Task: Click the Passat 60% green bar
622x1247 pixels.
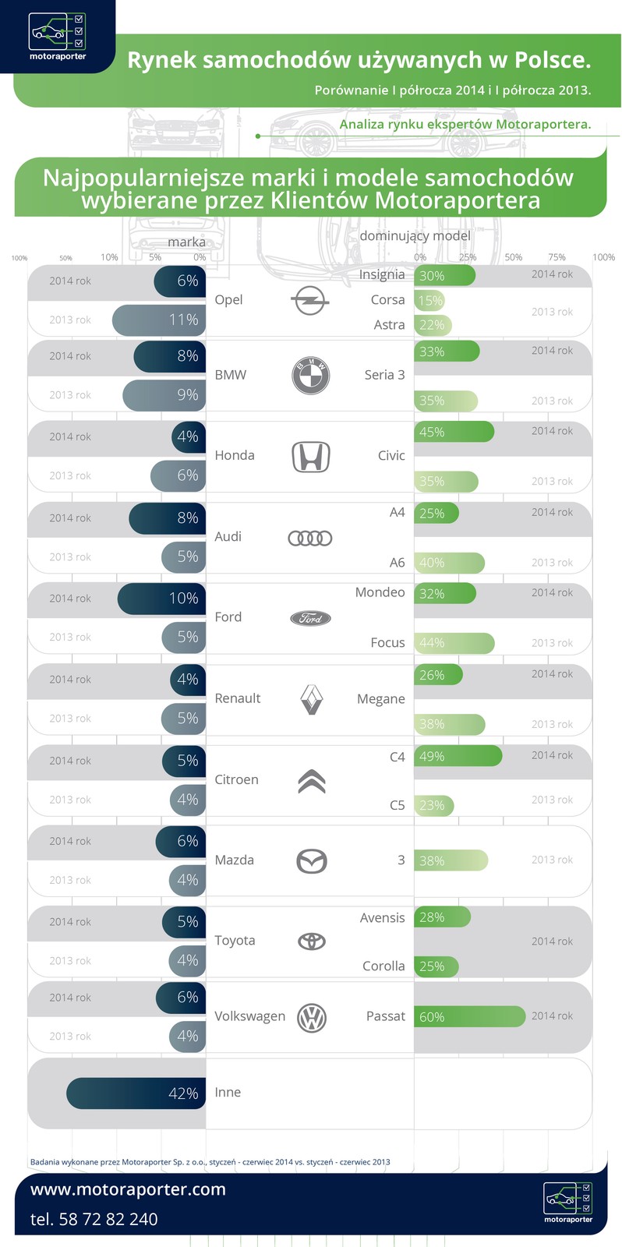Action: pyautogui.click(x=469, y=1016)
